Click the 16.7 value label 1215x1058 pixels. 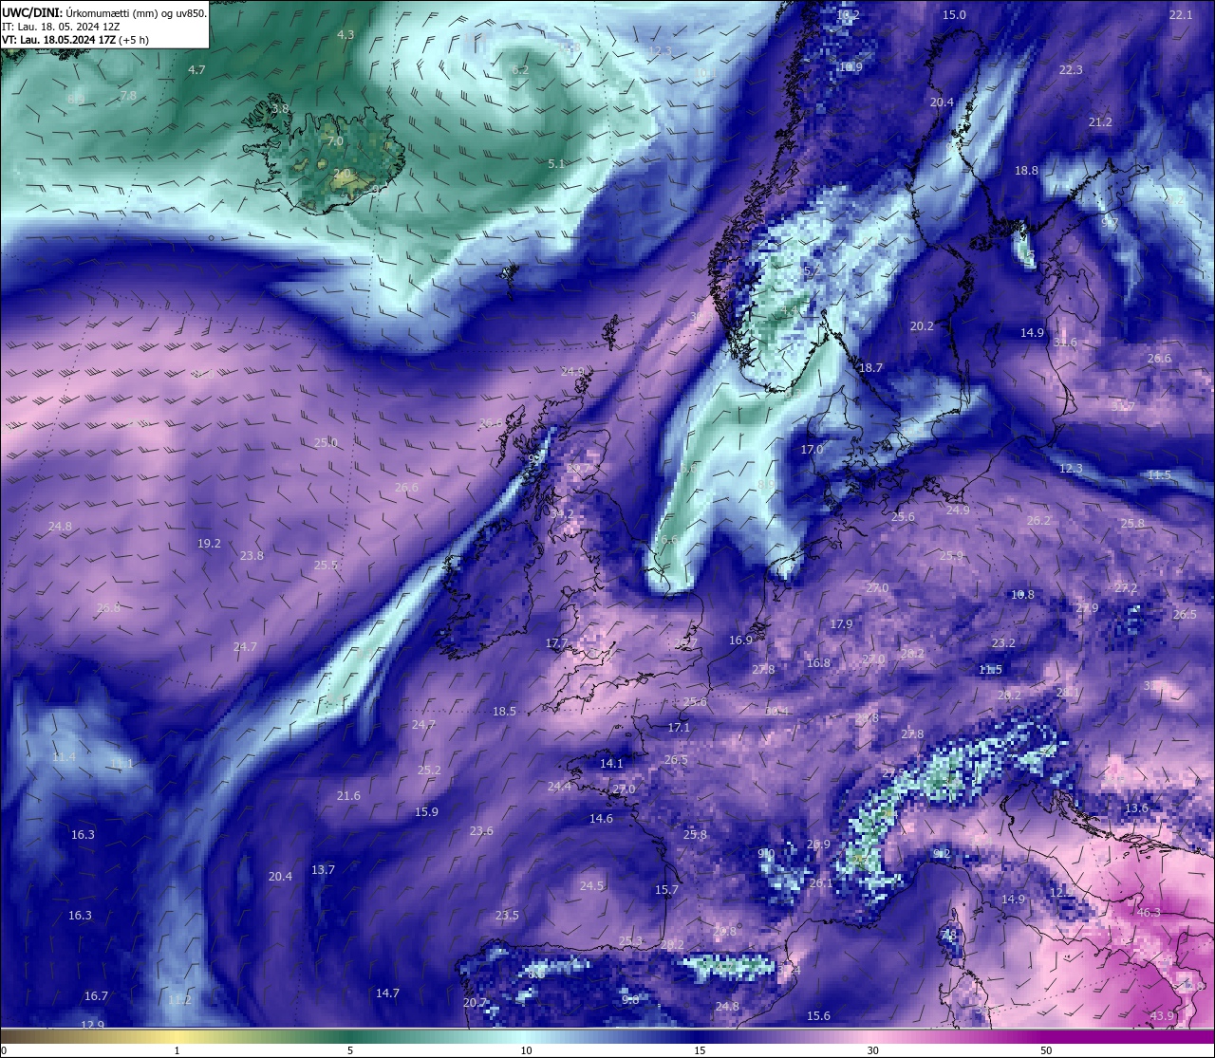click(x=96, y=996)
